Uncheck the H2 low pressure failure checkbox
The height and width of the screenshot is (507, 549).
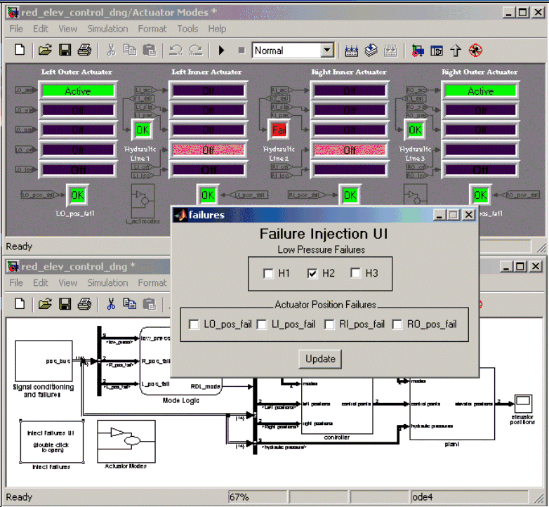click(x=313, y=273)
